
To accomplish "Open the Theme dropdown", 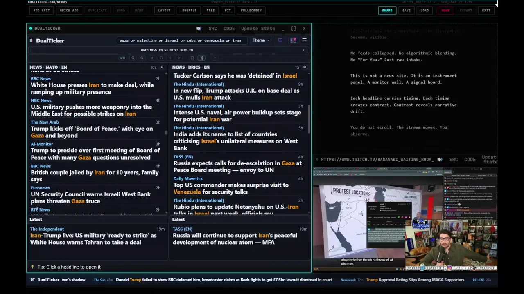I will pos(261,40).
